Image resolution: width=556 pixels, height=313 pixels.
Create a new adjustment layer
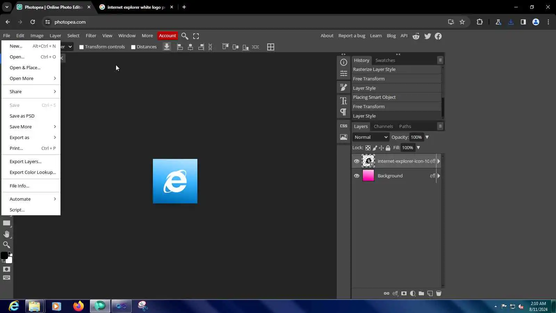(412, 294)
